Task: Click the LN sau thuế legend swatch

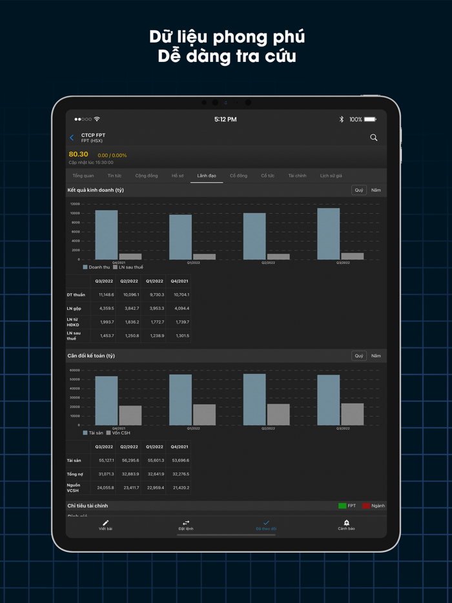Action: click(115, 267)
